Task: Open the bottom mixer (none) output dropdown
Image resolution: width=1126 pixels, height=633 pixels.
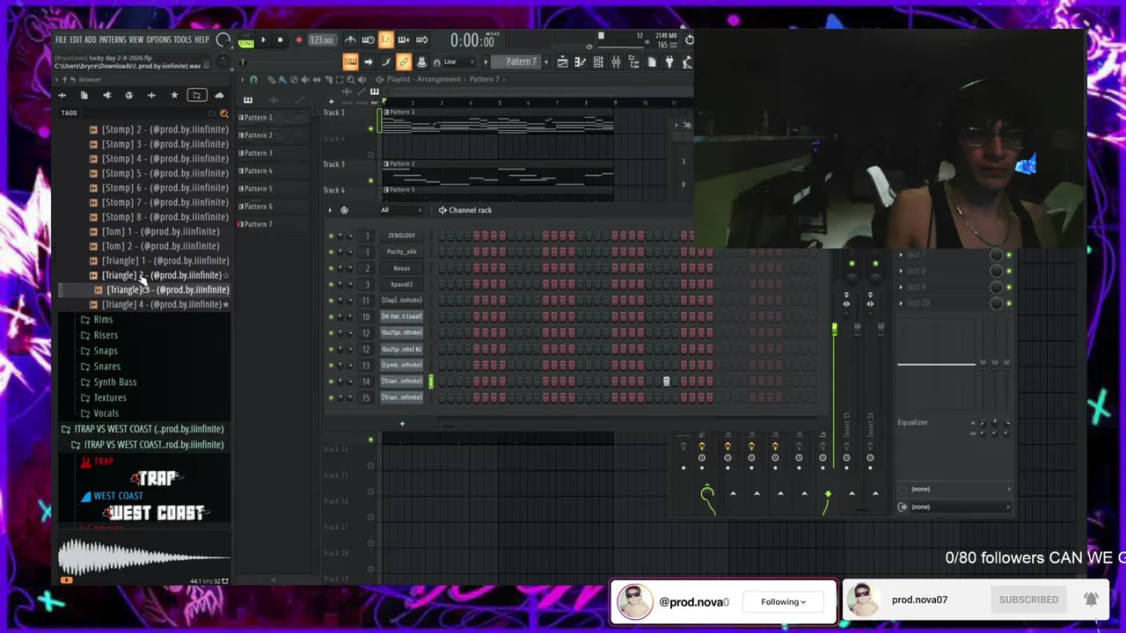Action: coord(955,506)
